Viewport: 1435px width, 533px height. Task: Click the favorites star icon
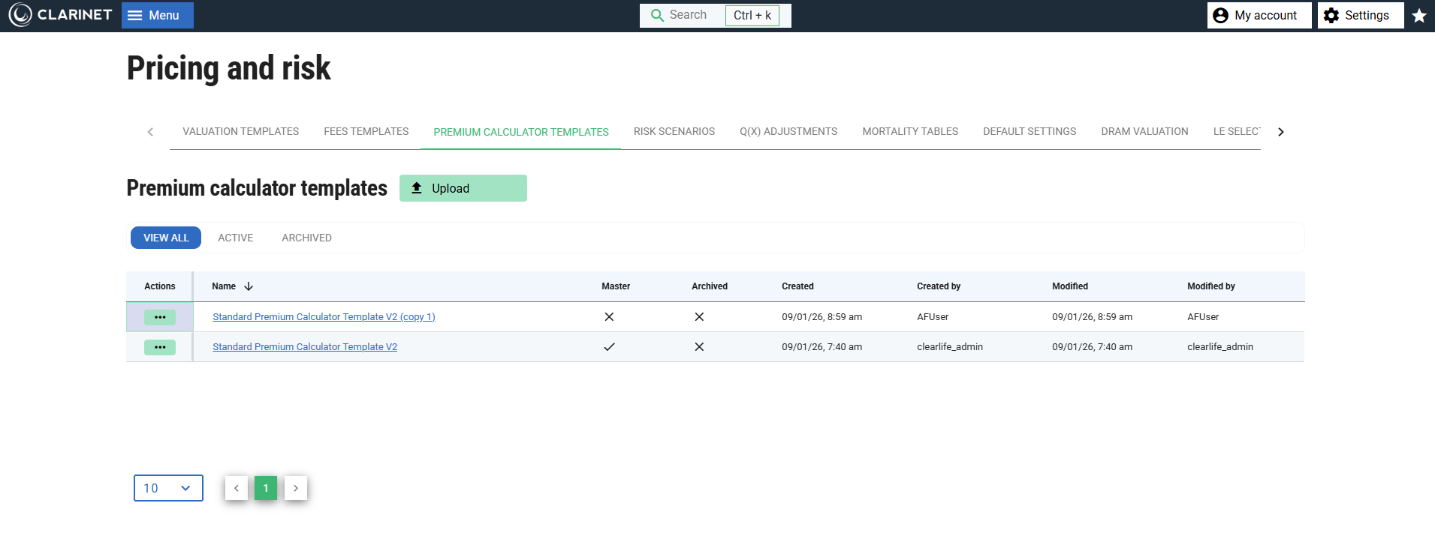click(1418, 16)
